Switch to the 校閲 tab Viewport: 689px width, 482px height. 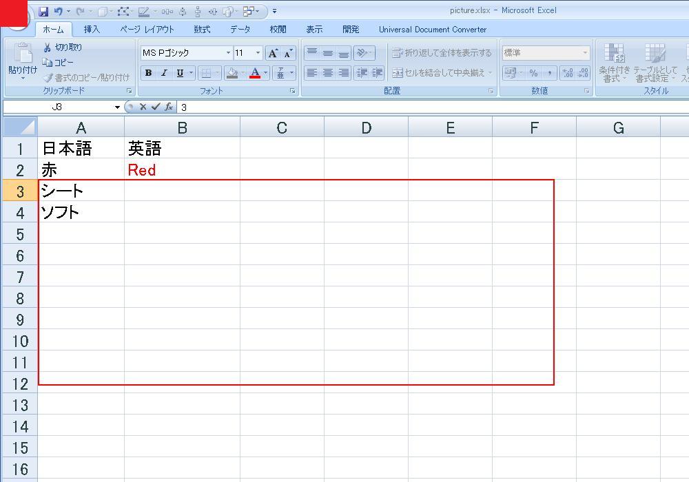pyautogui.click(x=278, y=30)
